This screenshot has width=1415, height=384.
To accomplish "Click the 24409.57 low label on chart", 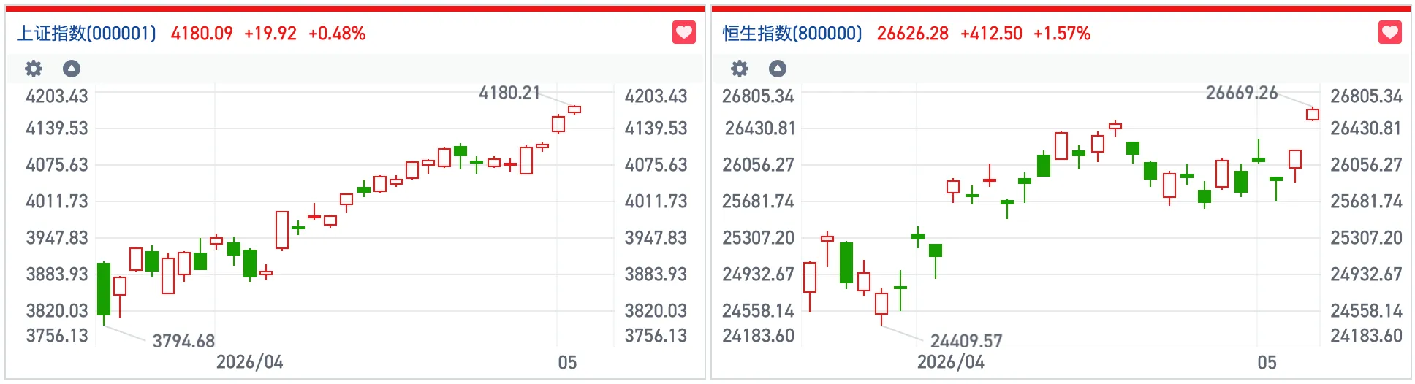I will tap(966, 341).
